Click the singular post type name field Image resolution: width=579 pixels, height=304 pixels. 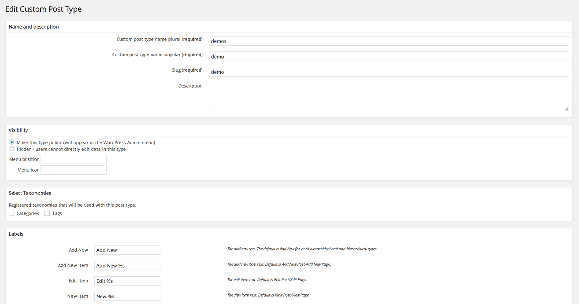[x=389, y=56]
